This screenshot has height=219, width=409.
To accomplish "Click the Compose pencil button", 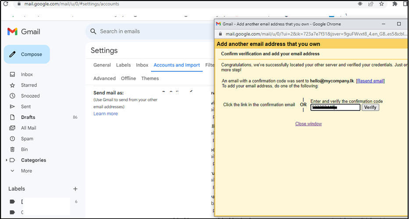I will tap(27, 54).
